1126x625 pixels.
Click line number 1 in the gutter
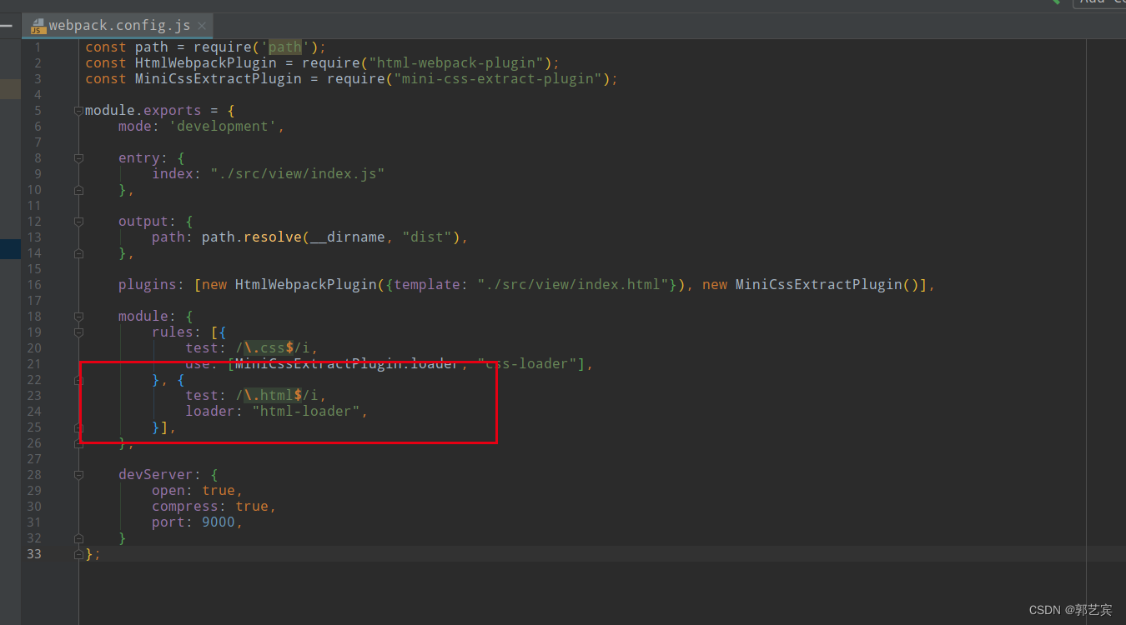point(38,47)
